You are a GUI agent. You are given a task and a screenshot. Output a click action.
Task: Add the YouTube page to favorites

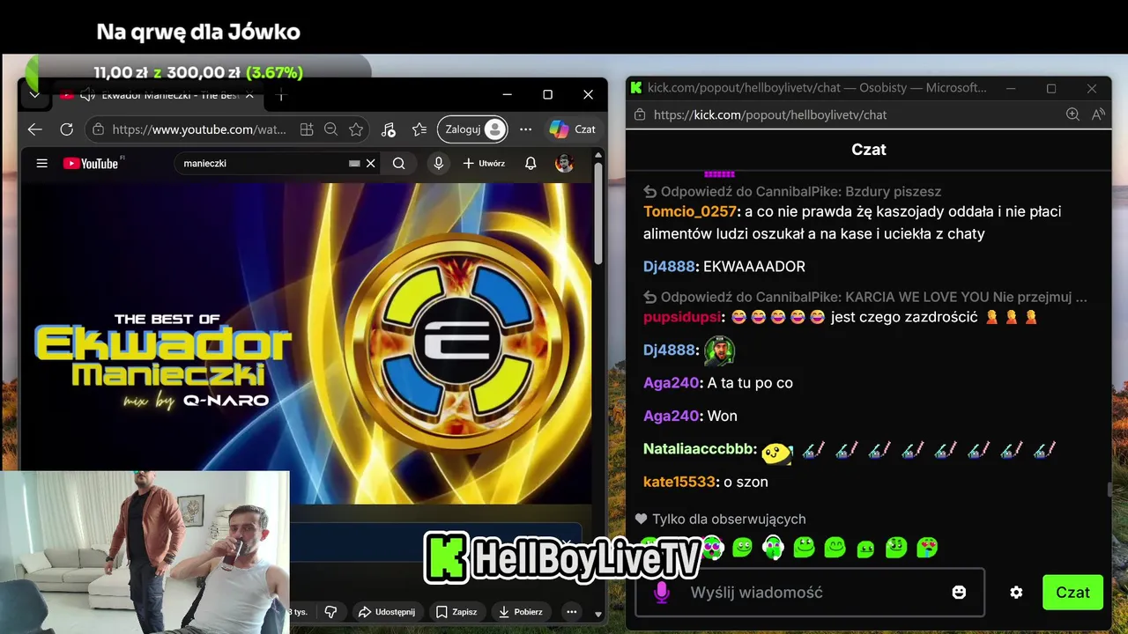point(356,129)
